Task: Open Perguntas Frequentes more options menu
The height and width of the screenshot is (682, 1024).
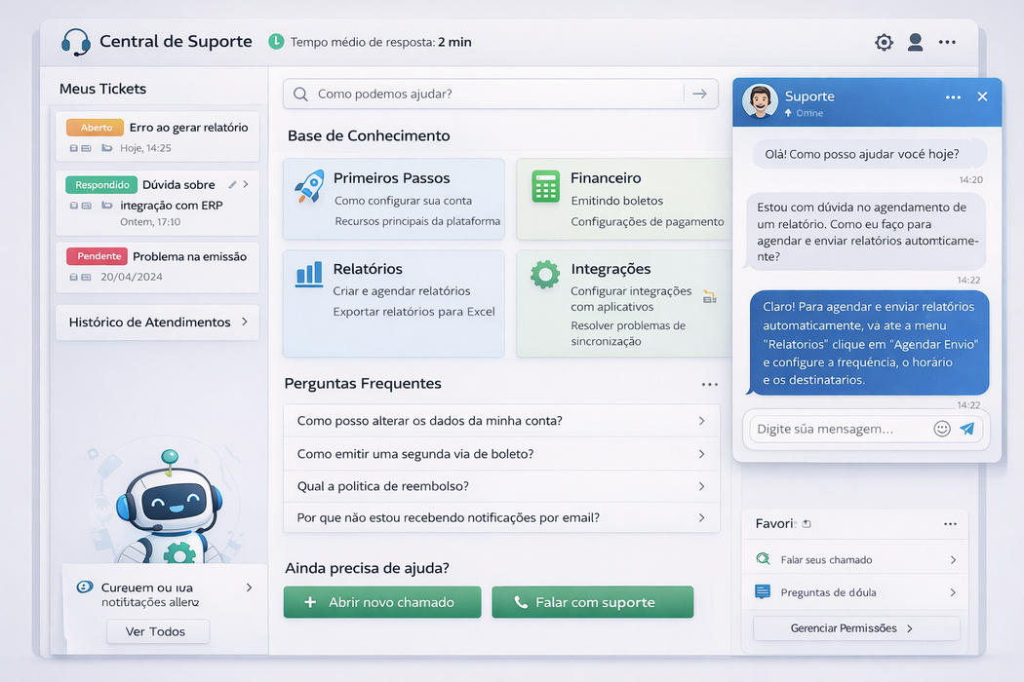Action: click(x=709, y=385)
